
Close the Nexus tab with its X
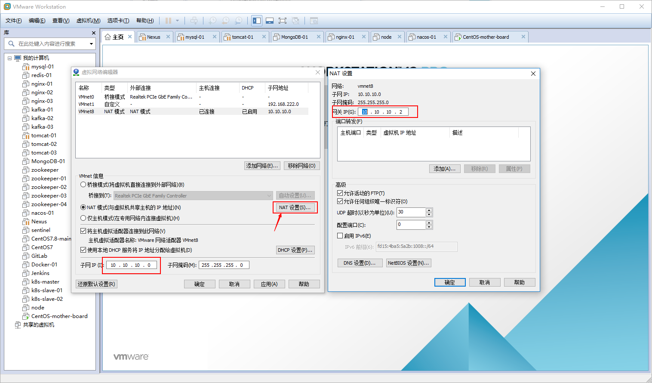[x=168, y=37]
